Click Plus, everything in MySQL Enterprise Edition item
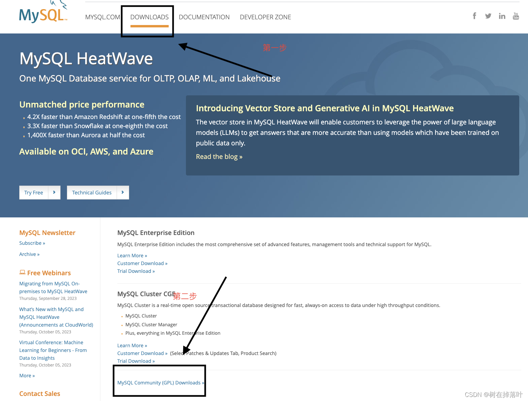528x401 pixels. (173, 333)
